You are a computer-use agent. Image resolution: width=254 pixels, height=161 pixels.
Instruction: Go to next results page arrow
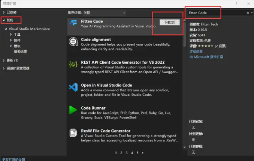143,153
